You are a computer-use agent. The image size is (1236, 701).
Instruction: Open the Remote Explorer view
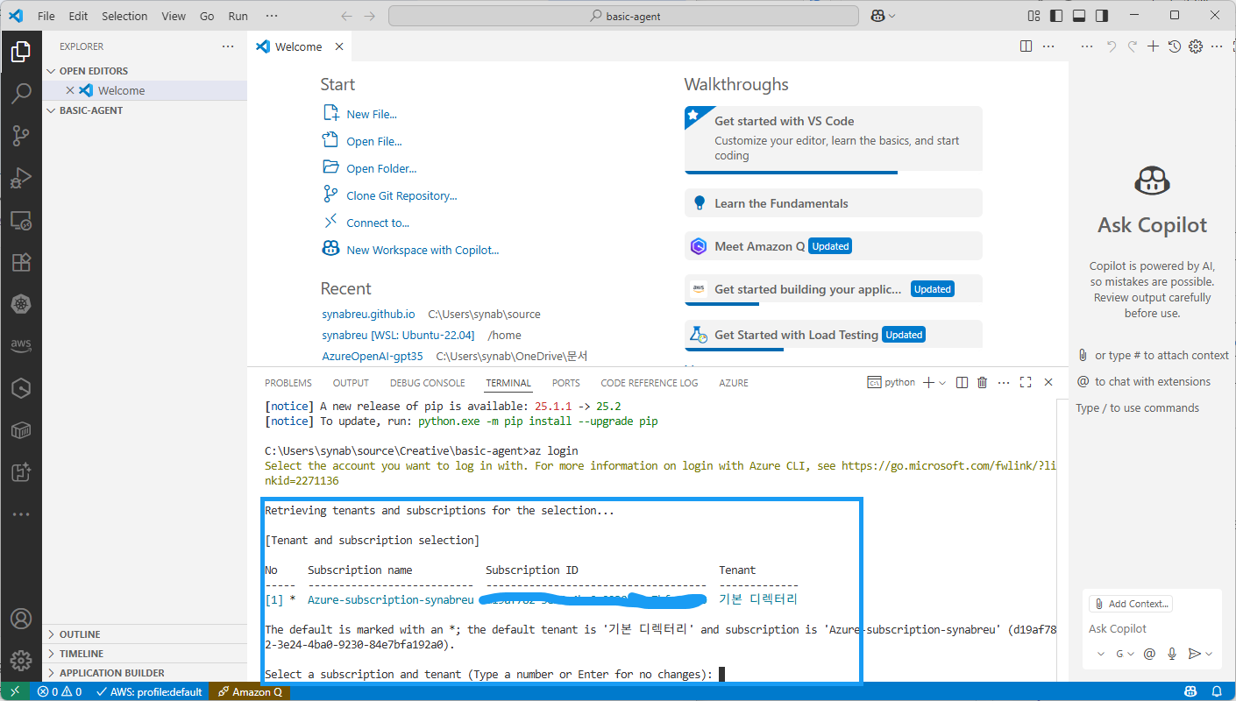tap(21, 220)
